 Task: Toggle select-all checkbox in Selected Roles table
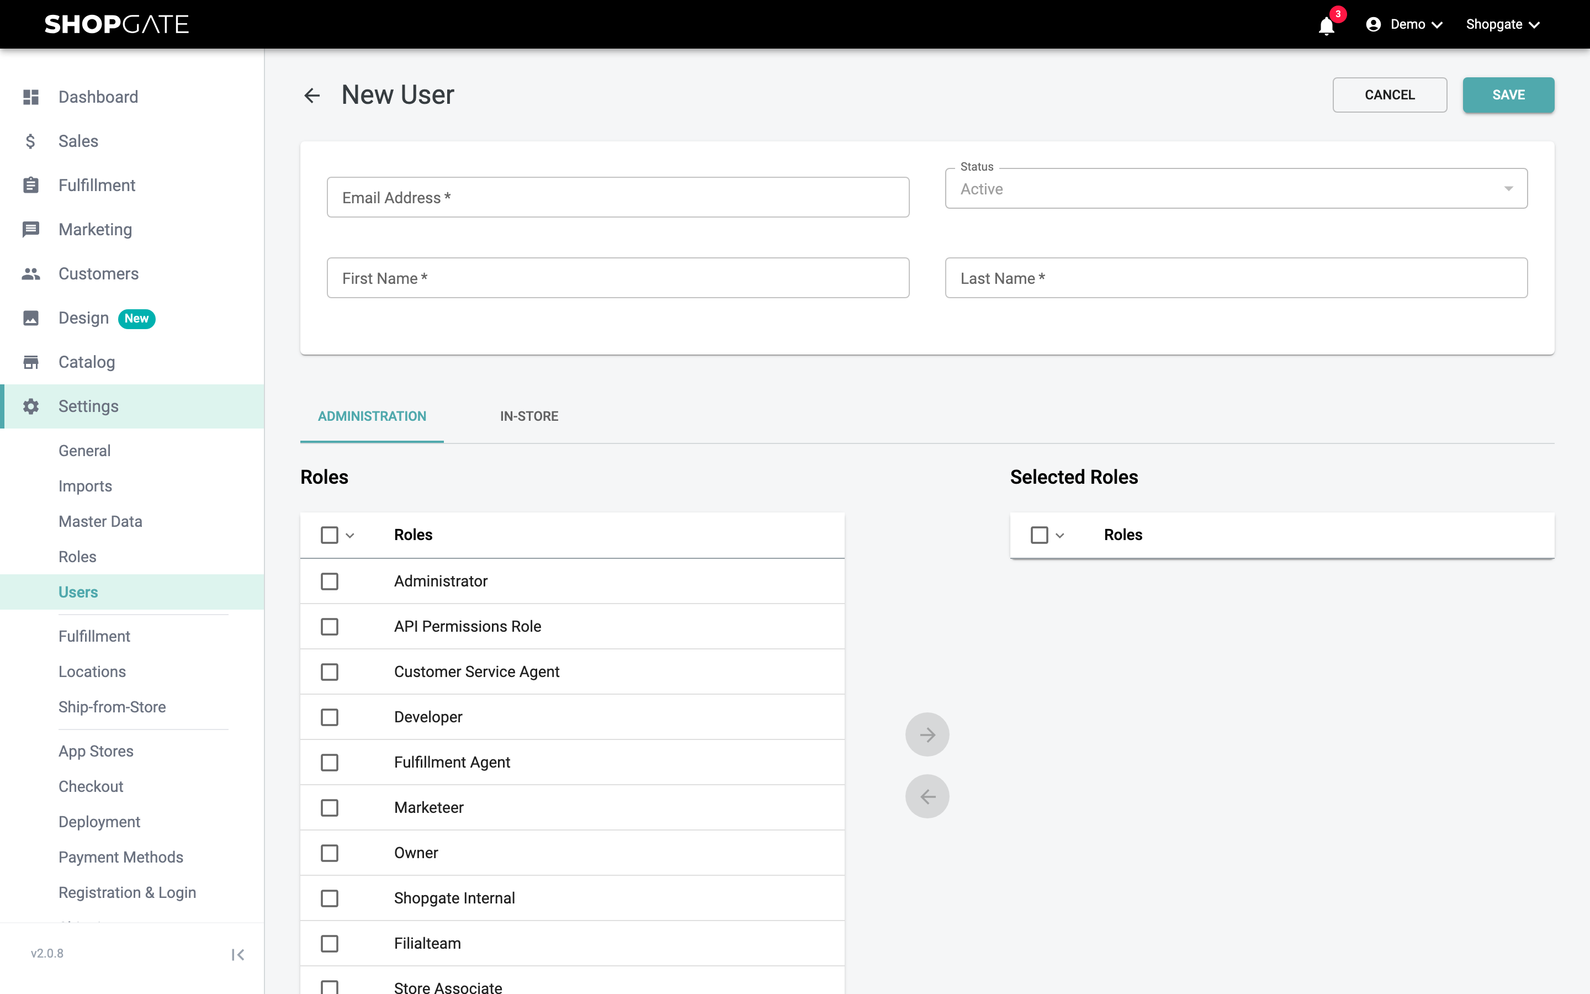coord(1039,535)
